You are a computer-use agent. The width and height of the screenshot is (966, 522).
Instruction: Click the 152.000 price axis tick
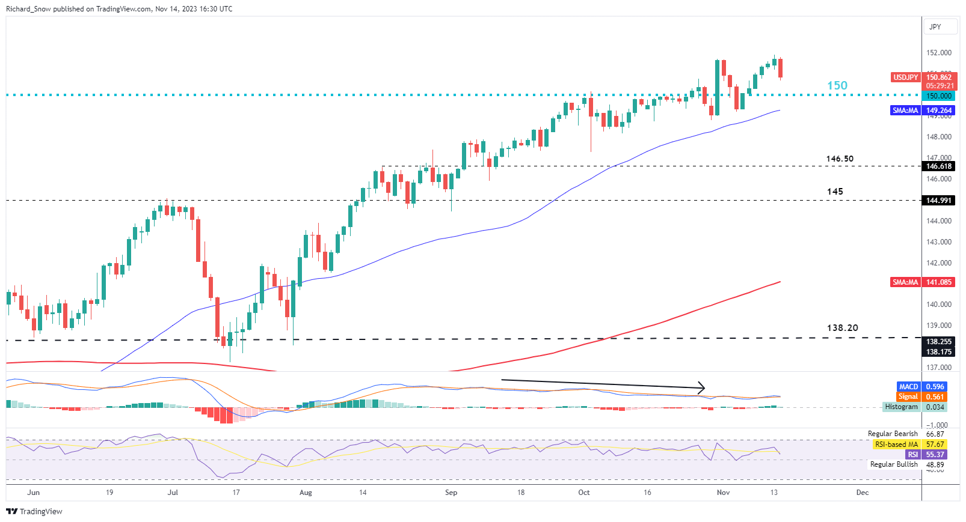pyautogui.click(x=939, y=53)
